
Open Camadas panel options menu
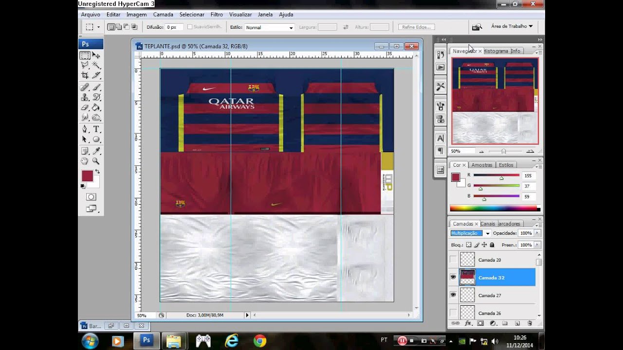pyautogui.click(x=538, y=225)
